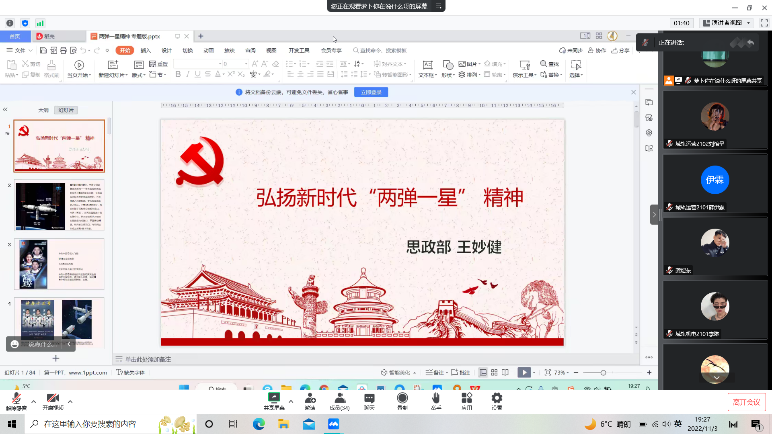Toggle Windows input language 英 indicator
This screenshot has width=772, height=434.
678,424
